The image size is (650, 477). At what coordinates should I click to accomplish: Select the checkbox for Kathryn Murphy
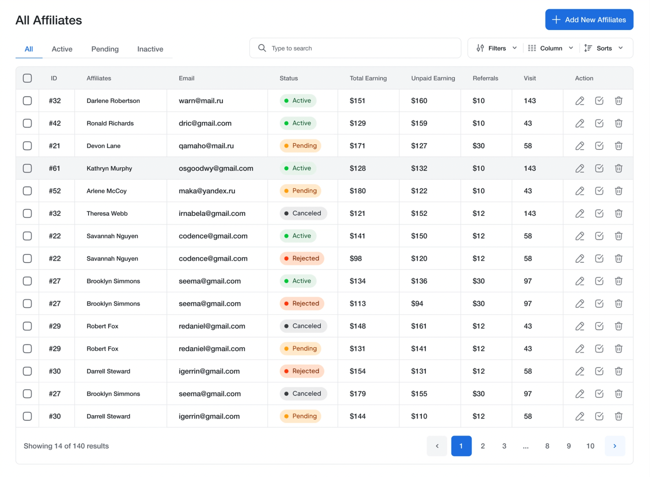(27, 168)
